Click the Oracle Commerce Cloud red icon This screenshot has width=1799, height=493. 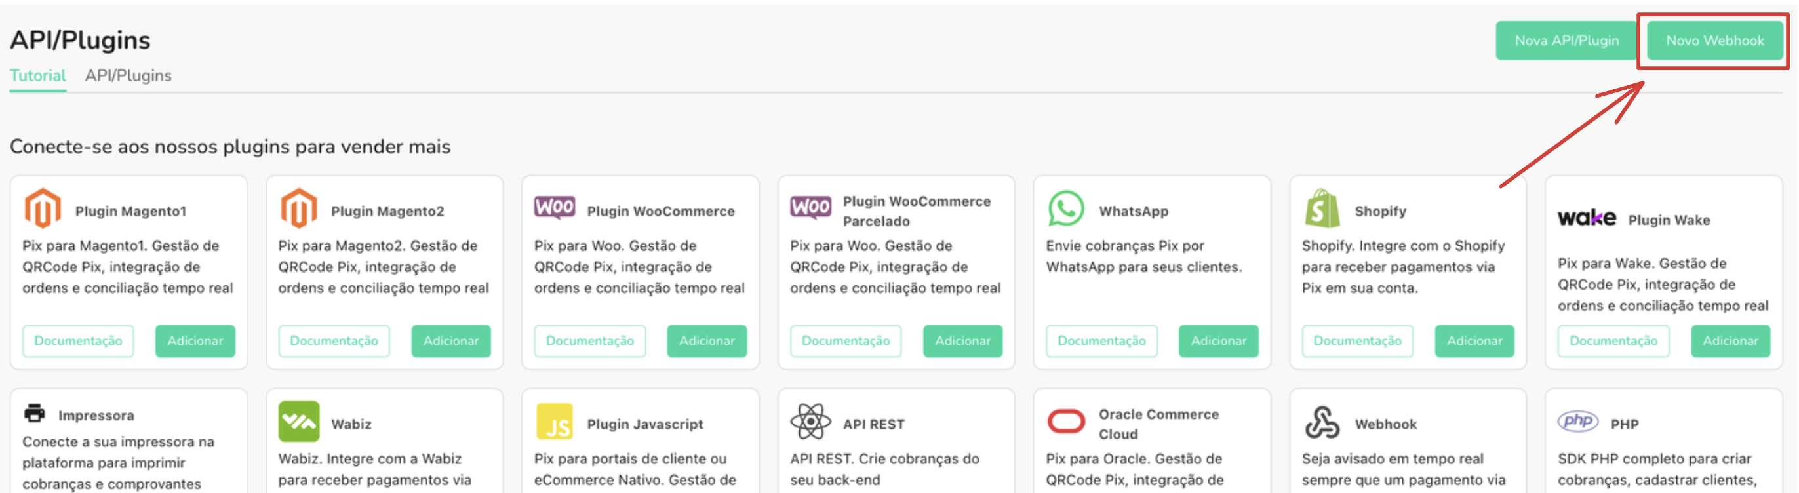click(1066, 422)
